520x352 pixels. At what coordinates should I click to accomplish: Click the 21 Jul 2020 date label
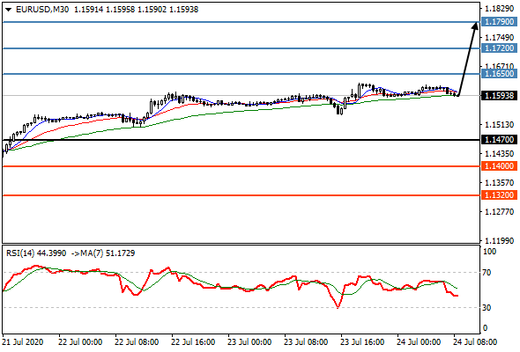click(x=23, y=341)
